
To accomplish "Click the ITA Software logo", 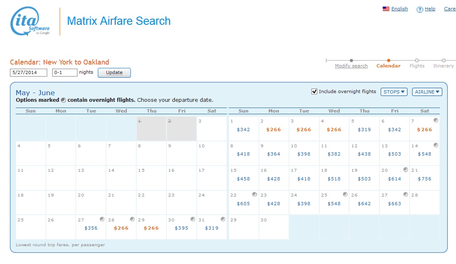I will pyautogui.click(x=30, y=22).
